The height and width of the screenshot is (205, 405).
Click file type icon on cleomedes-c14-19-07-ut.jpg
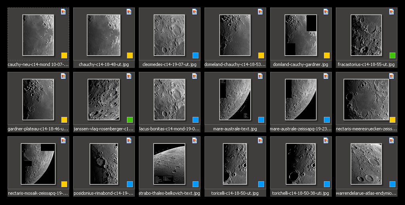point(195,11)
